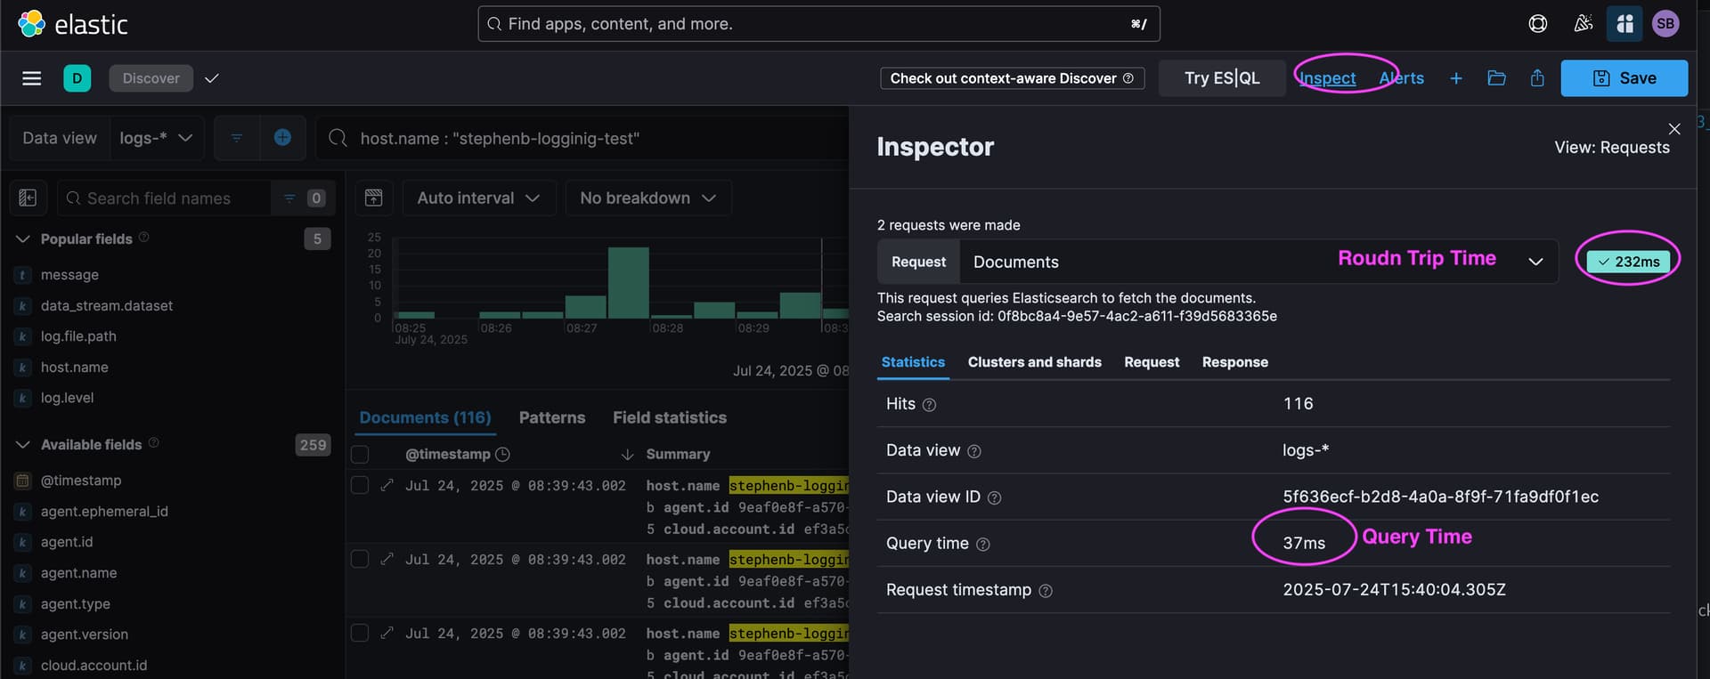Switch to the Statistics tab
Screen dimensions: 1710x679
[x=913, y=362]
